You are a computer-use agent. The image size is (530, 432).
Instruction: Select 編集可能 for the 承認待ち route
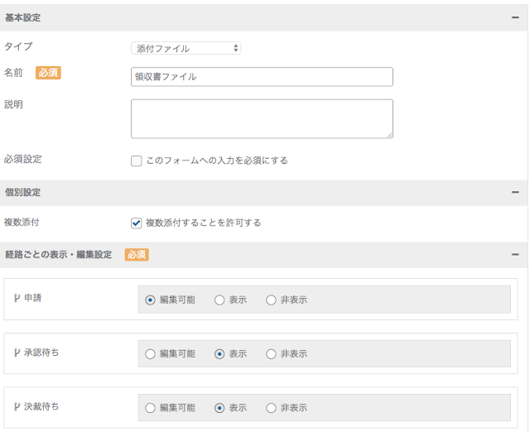click(x=150, y=354)
